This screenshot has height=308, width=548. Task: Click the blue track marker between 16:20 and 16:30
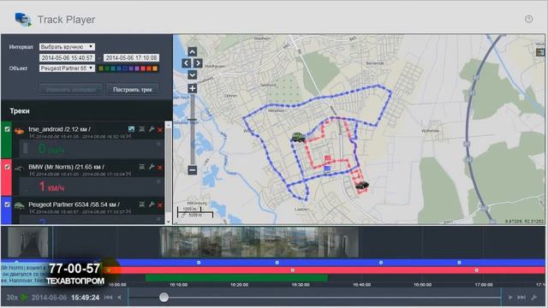277,263
